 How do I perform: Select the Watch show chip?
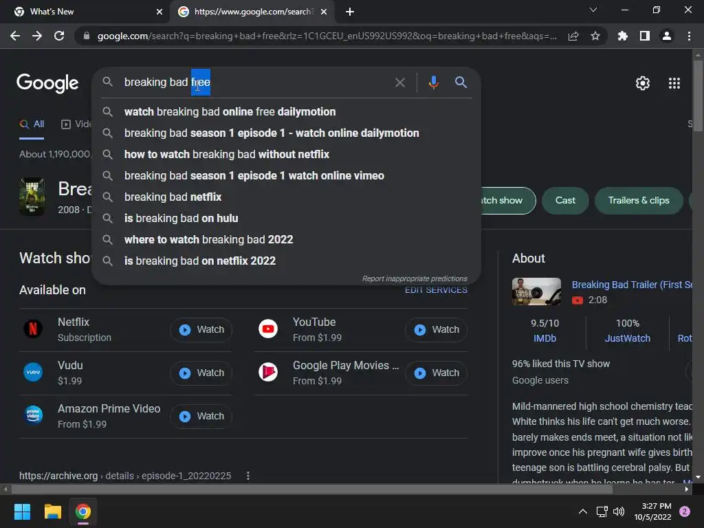point(508,200)
